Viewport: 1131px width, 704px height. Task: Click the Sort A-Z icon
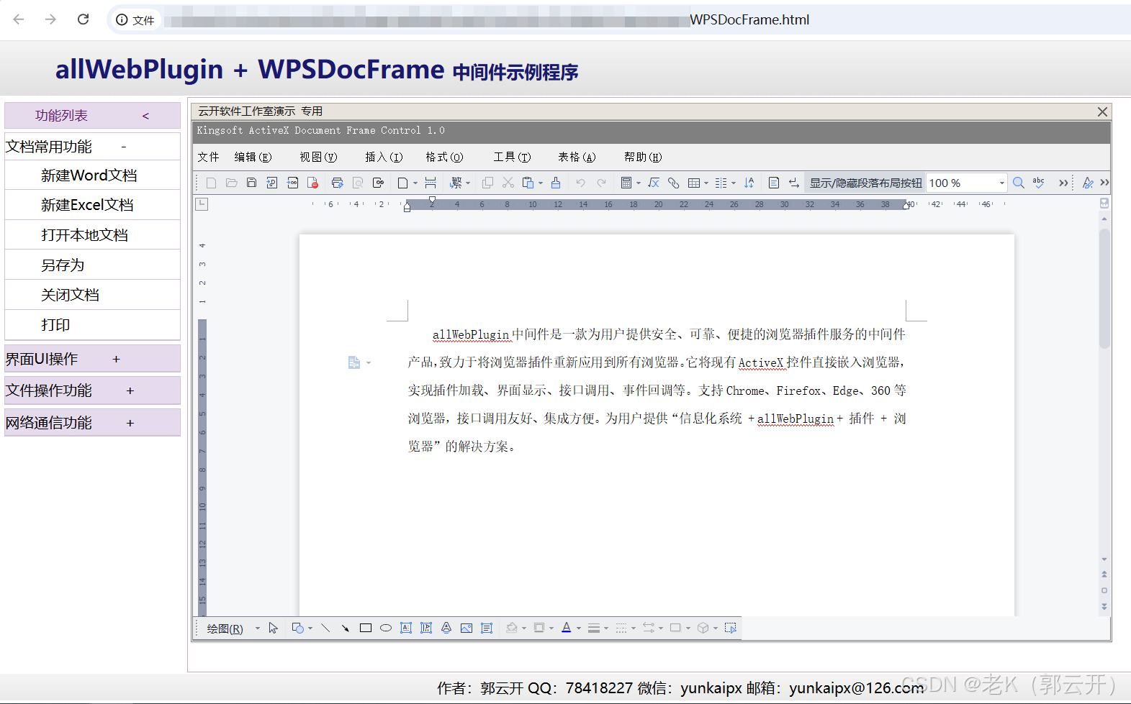(x=749, y=183)
